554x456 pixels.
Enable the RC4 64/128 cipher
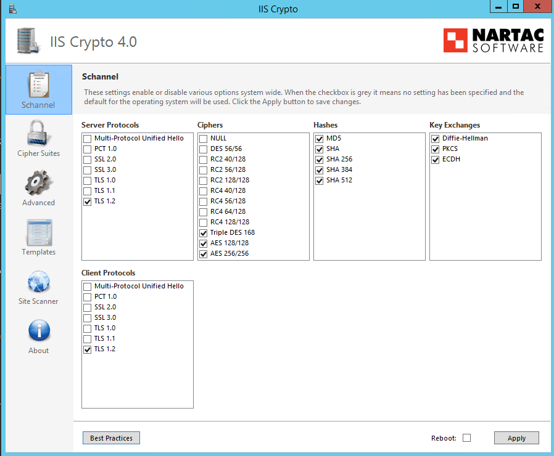click(203, 212)
